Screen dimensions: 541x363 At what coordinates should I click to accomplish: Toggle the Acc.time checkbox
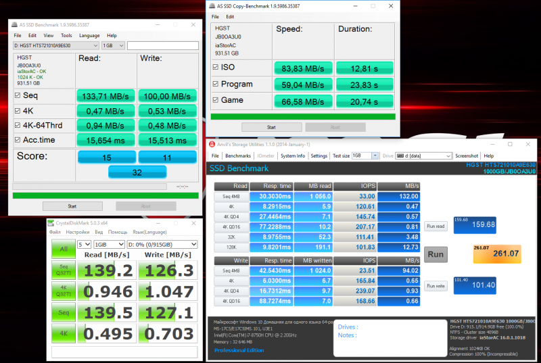tap(18, 140)
